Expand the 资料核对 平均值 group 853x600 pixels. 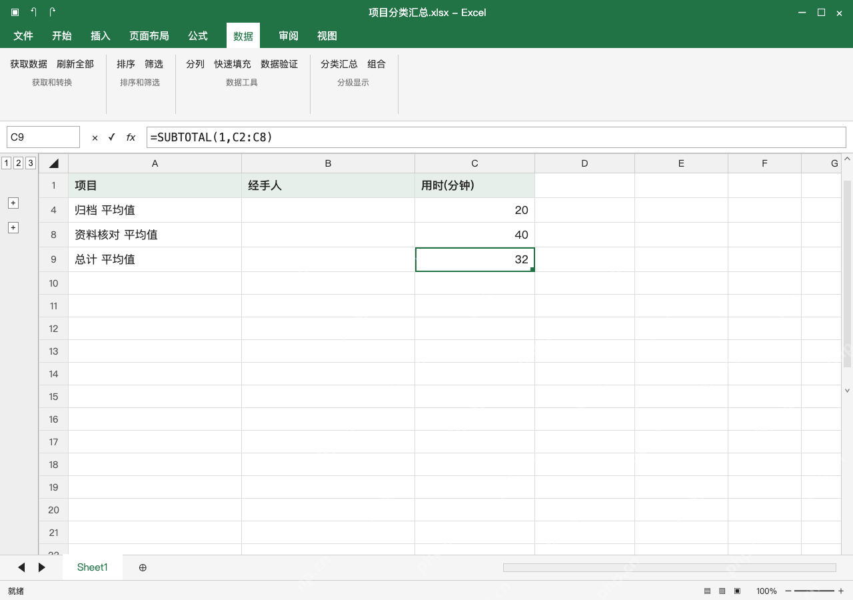pyautogui.click(x=13, y=227)
